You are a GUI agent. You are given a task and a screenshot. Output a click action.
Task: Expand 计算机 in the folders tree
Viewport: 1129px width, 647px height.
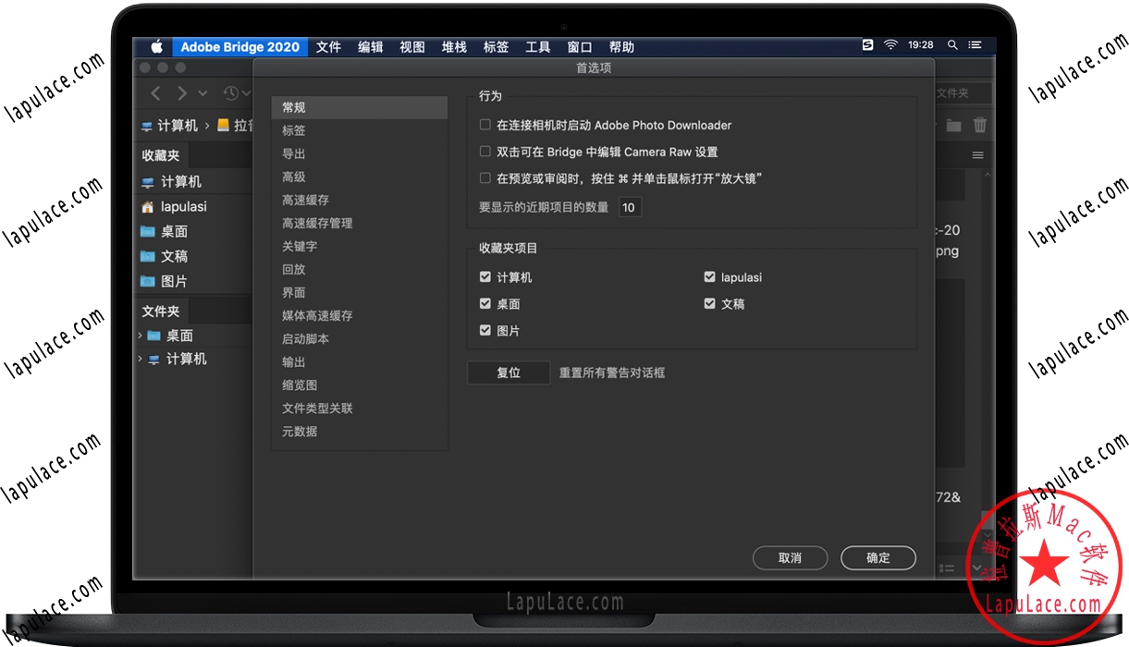(x=141, y=360)
